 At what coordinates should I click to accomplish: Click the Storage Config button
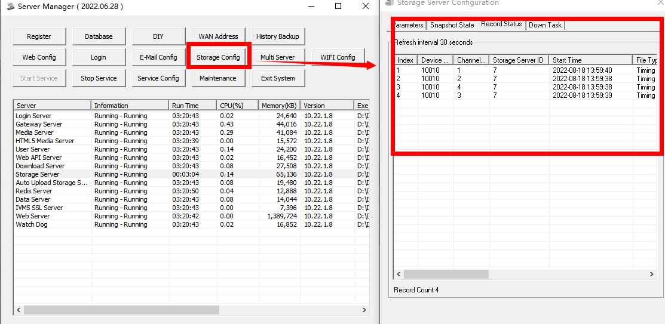218,57
